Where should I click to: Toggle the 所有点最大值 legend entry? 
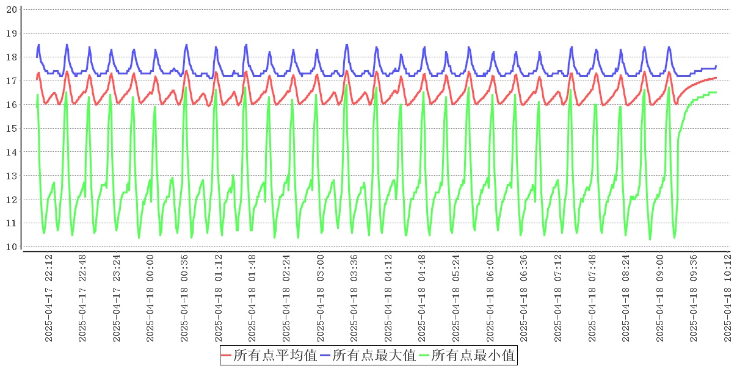(374, 355)
